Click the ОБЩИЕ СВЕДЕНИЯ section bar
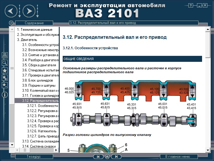 (132, 59)
